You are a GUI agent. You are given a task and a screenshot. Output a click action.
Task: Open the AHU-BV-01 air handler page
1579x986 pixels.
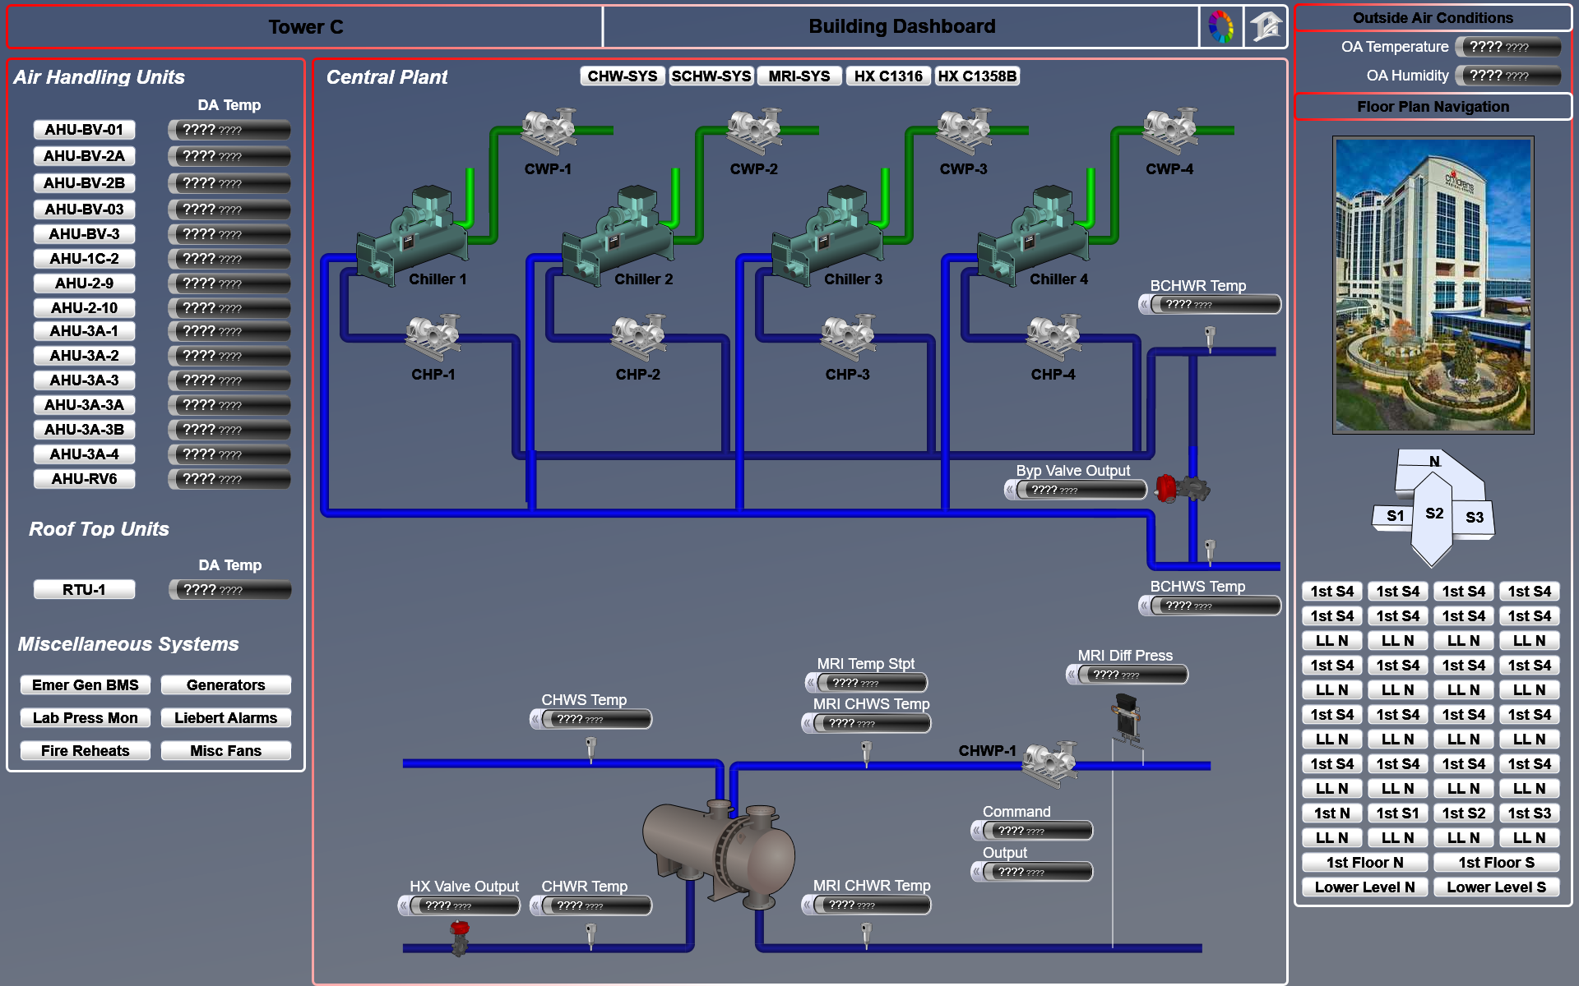(84, 129)
